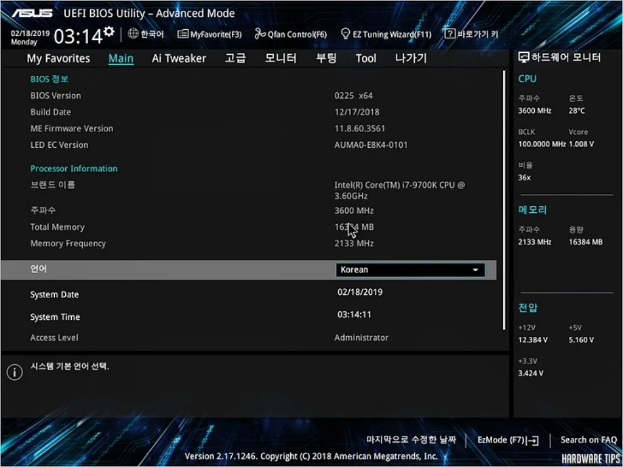Click the ASUS logo
The height and width of the screenshot is (467, 623).
click(32, 13)
